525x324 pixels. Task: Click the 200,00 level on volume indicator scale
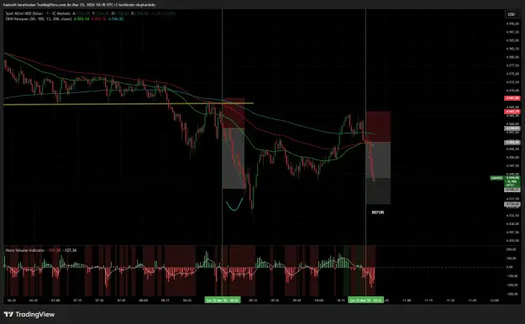click(x=511, y=249)
